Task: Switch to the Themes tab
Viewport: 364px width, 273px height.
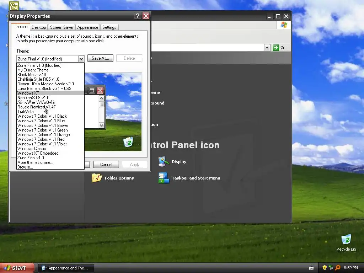Action: [x=21, y=27]
